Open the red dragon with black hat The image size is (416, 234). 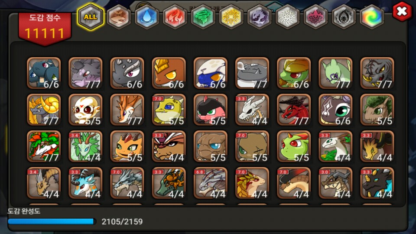pos(294,110)
